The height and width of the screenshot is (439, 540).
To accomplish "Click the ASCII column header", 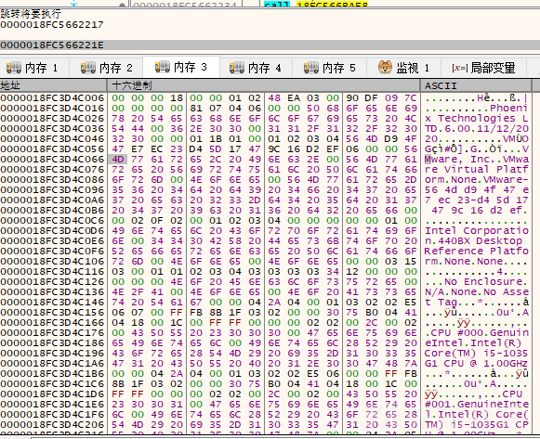I will tap(476, 85).
